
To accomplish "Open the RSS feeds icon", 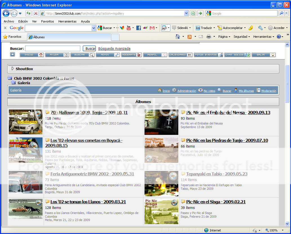I will point(190,37).
